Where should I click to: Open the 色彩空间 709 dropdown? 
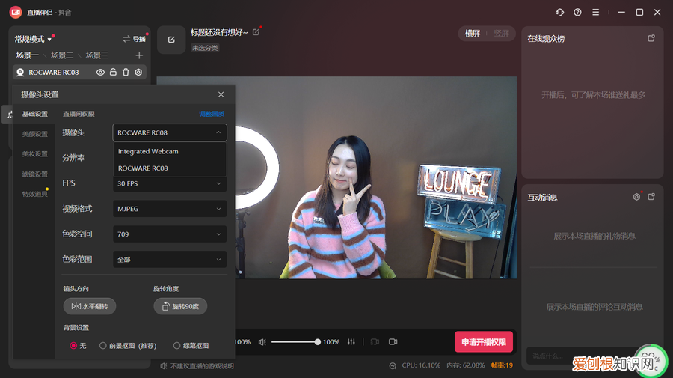pyautogui.click(x=170, y=234)
